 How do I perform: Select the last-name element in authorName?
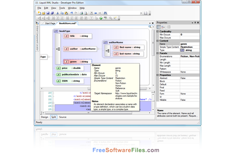(x=128, y=54)
